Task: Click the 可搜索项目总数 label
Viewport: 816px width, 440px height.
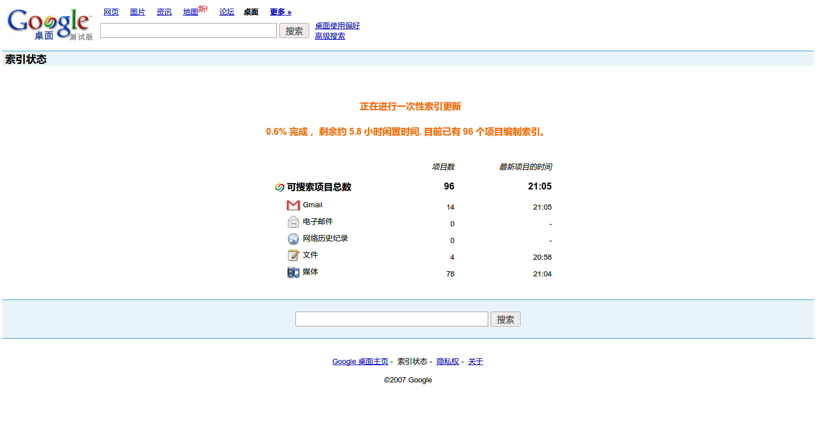Action: [319, 187]
